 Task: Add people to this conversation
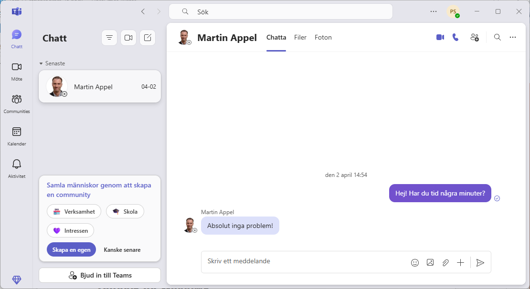pyautogui.click(x=474, y=37)
